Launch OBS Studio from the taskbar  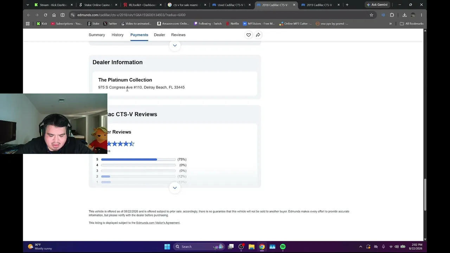(x=241, y=247)
